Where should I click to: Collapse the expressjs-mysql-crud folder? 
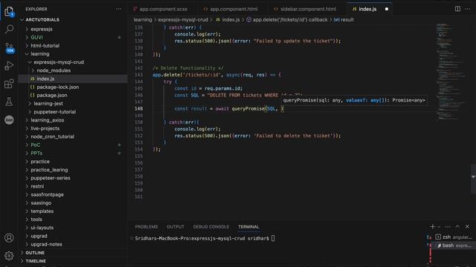click(59, 62)
